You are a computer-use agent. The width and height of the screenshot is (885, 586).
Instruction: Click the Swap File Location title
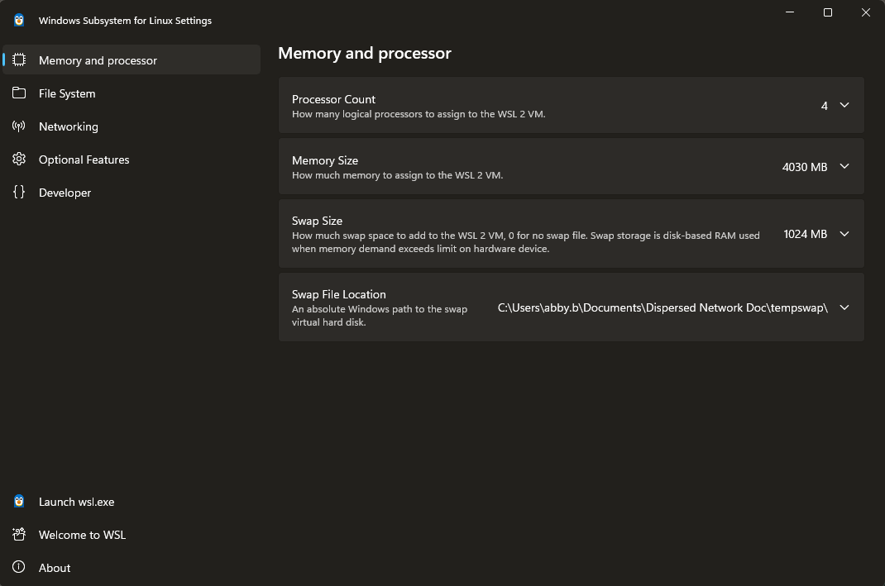338,294
